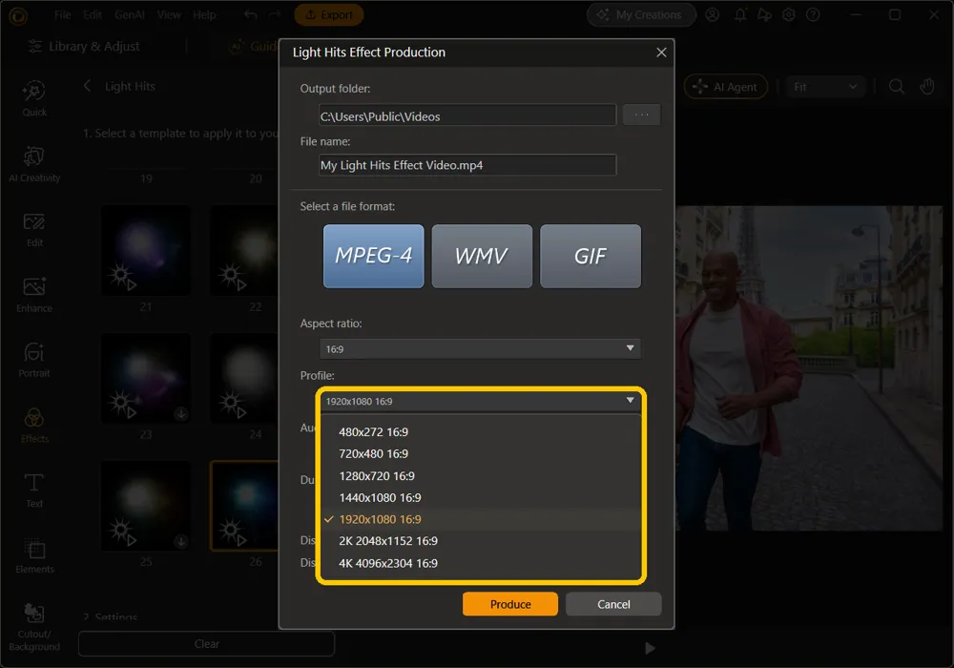Select Light Hits template 21 thumbnail
Viewport: 954px width, 668px height.
click(x=146, y=251)
